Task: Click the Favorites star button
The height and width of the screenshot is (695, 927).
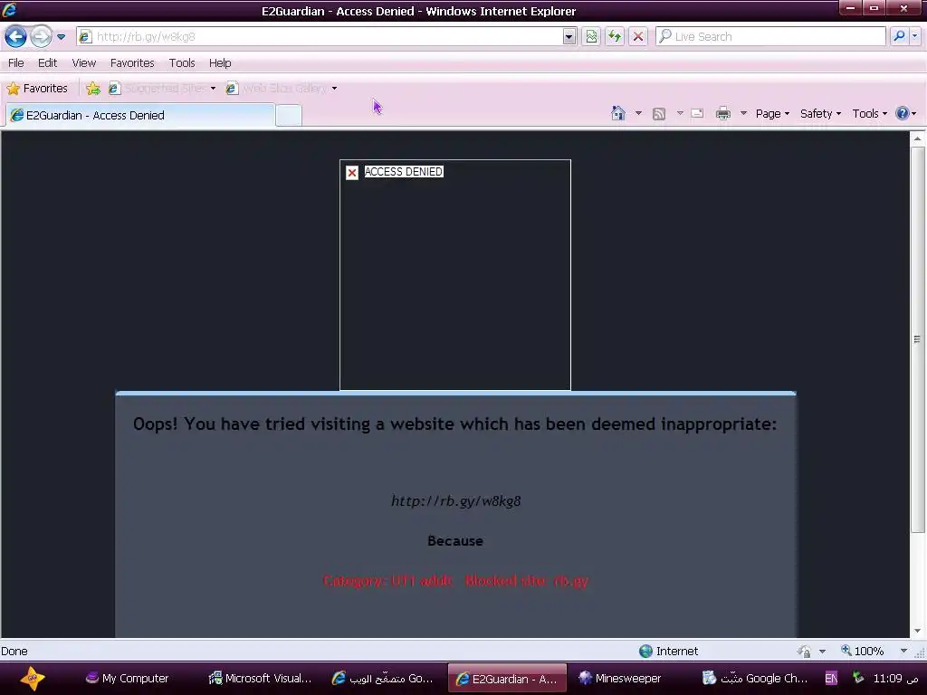Action: tap(37, 89)
